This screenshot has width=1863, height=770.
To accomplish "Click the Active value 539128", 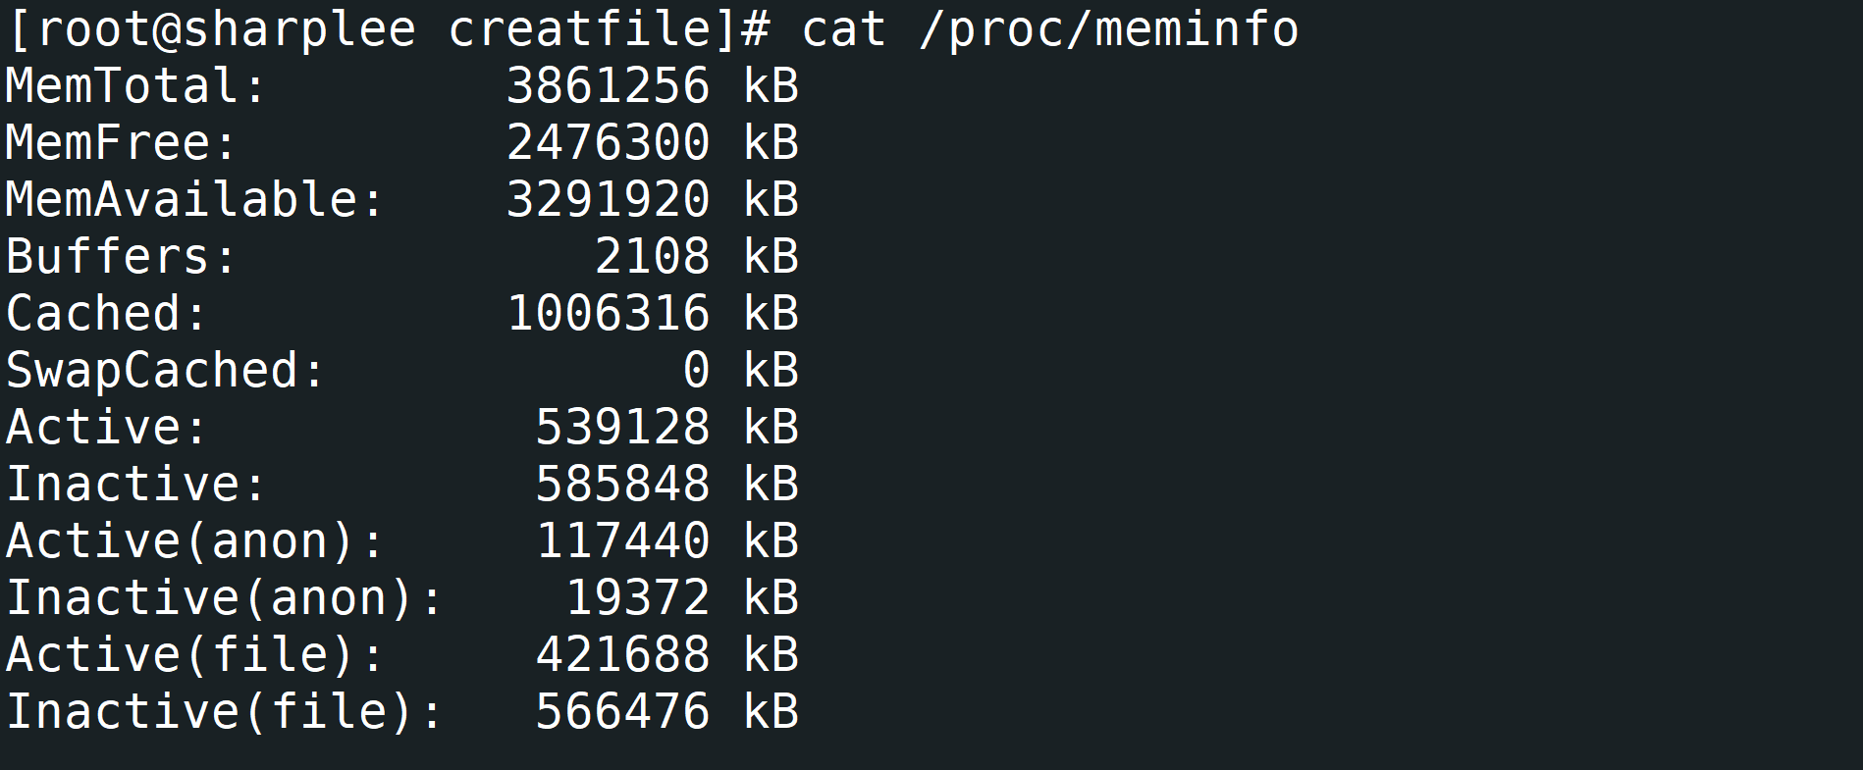I will coord(622,428).
